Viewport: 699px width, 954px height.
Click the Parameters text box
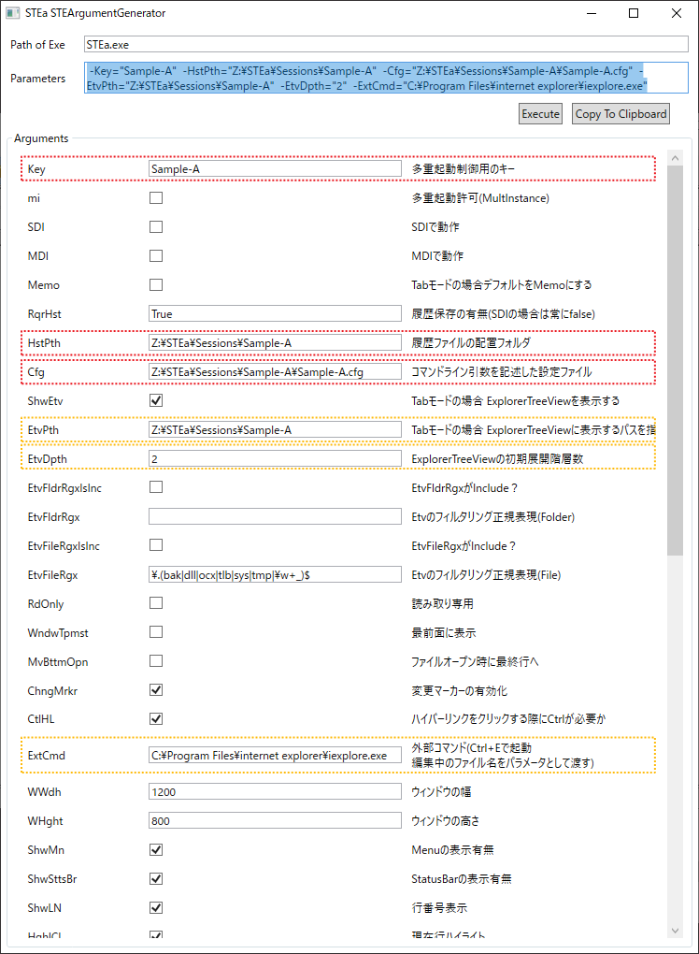(386, 78)
